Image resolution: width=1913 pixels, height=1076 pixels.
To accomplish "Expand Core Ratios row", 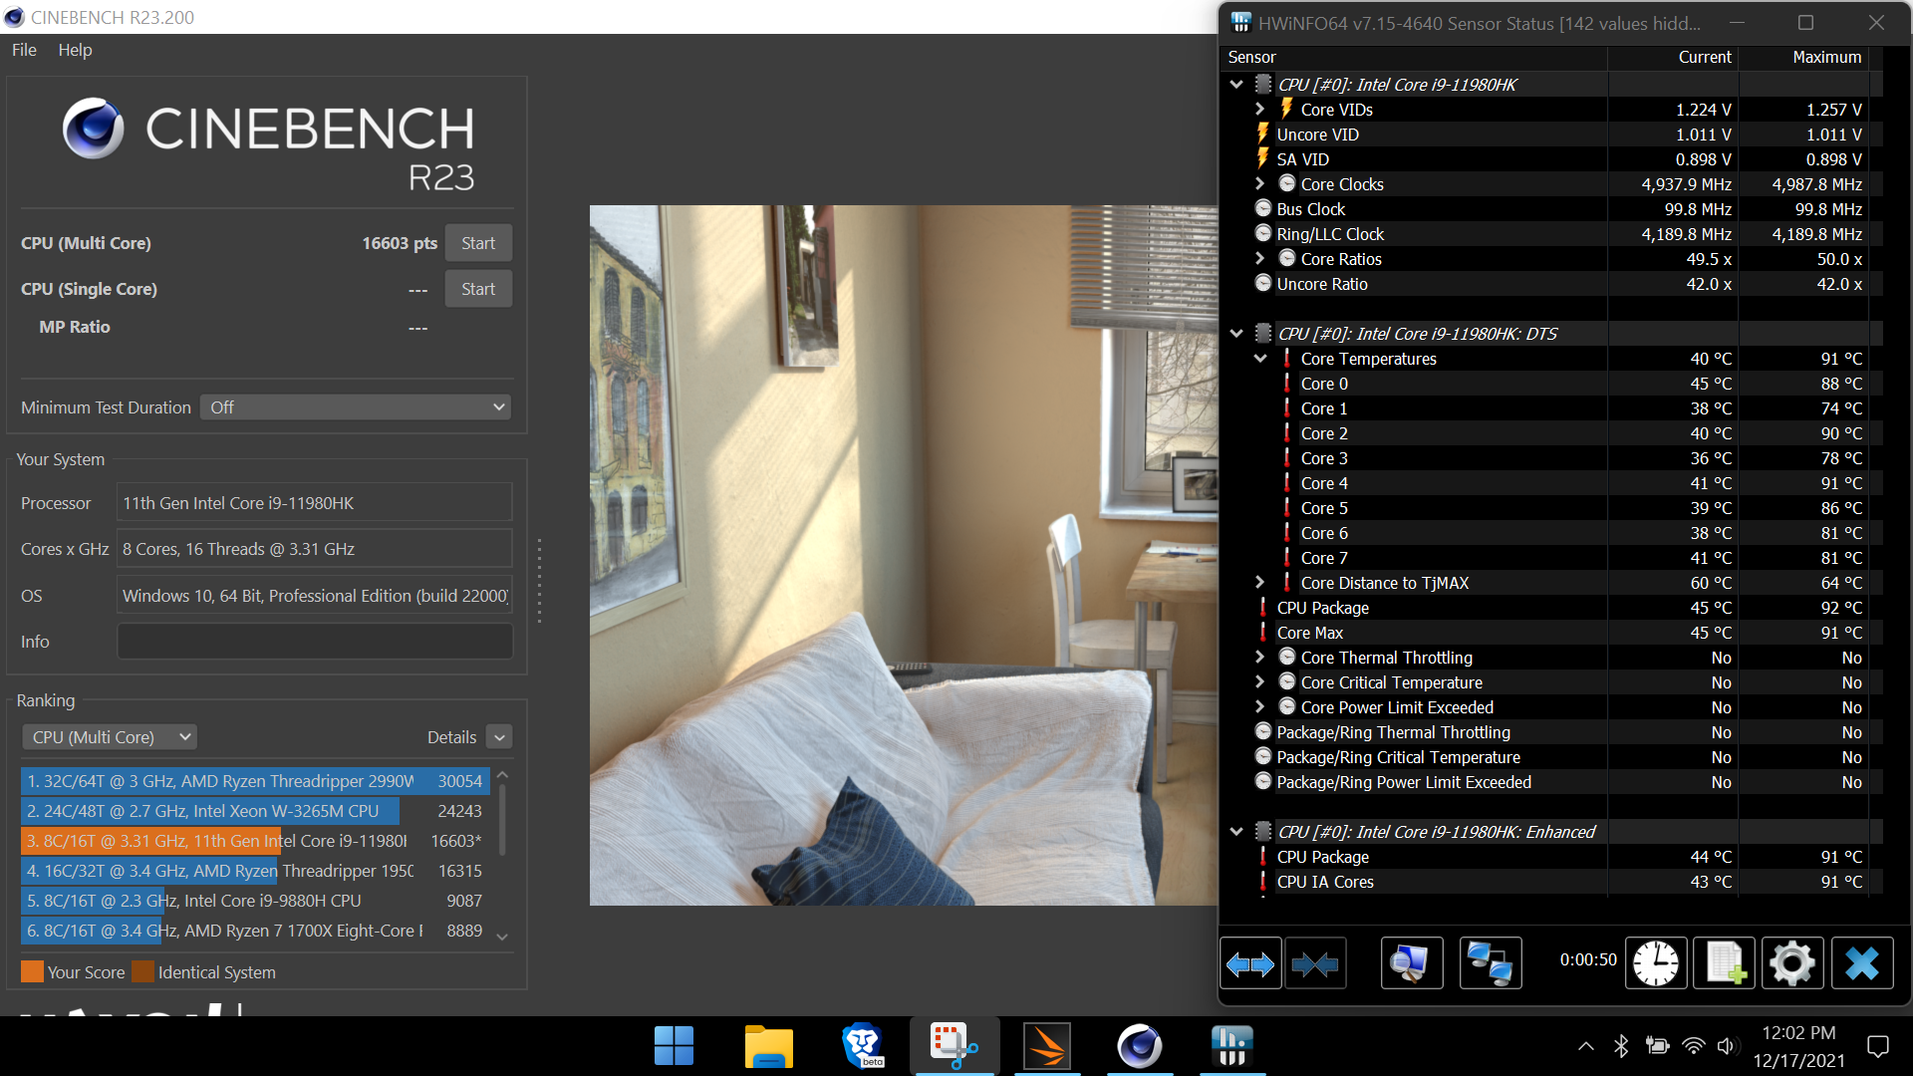I will click(1260, 258).
